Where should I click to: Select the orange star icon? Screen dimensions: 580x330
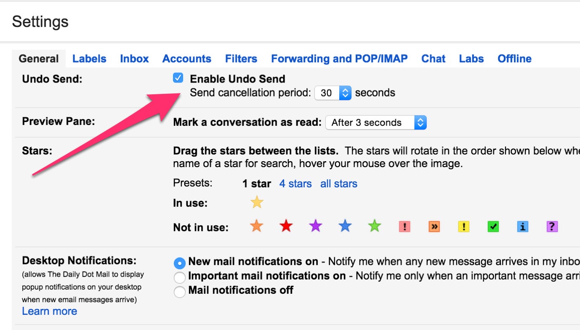(x=256, y=227)
